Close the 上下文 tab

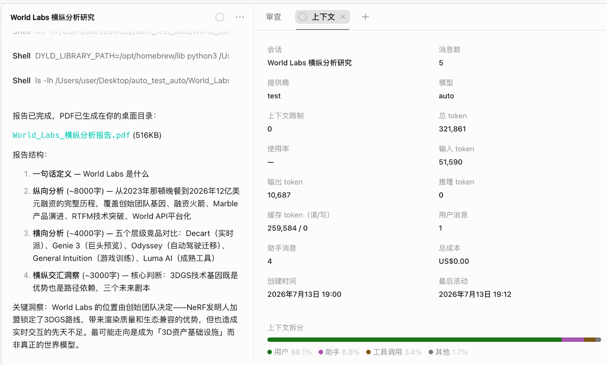coord(343,17)
